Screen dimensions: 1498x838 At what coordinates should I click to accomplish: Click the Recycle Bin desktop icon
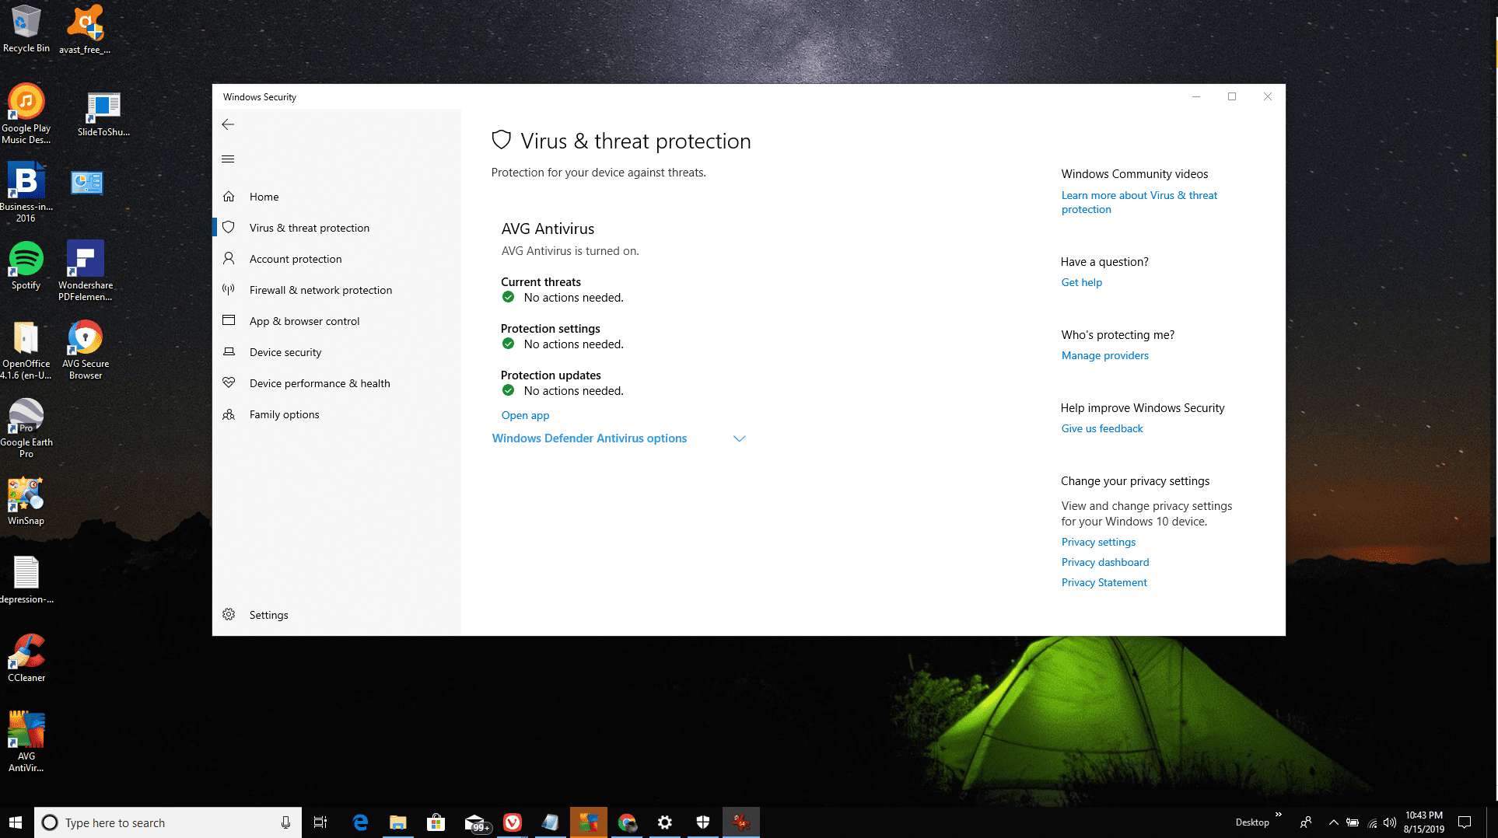coord(26,30)
